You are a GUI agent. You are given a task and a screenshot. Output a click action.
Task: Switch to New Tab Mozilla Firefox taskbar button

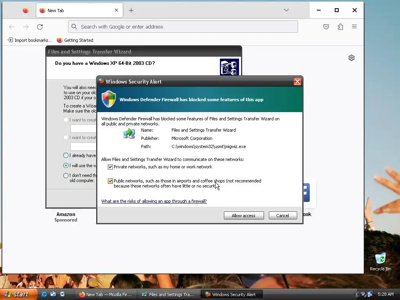[106, 295]
